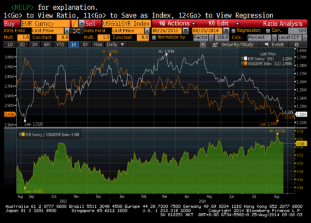This screenshot has height=223, width=311.
Task: Select the Max time range tab
Action: pyautogui.click(x=98, y=45)
